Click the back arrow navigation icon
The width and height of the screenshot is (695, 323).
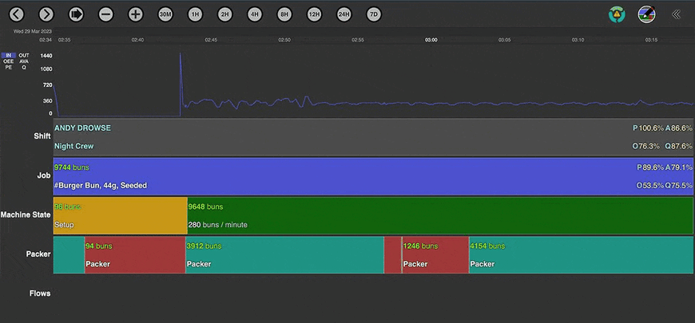(17, 14)
